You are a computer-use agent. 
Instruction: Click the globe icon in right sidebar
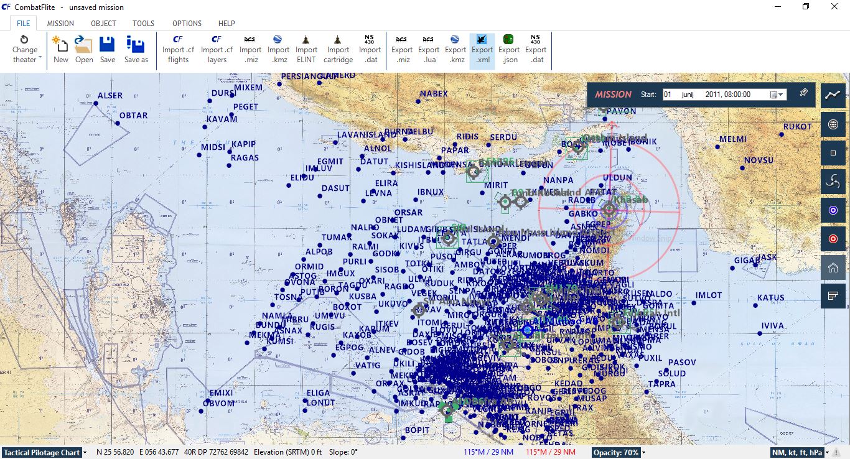click(x=833, y=124)
